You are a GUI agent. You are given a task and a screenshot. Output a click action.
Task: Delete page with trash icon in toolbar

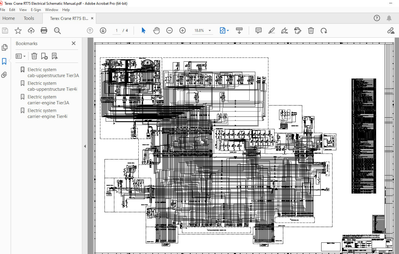click(x=311, y=31)
